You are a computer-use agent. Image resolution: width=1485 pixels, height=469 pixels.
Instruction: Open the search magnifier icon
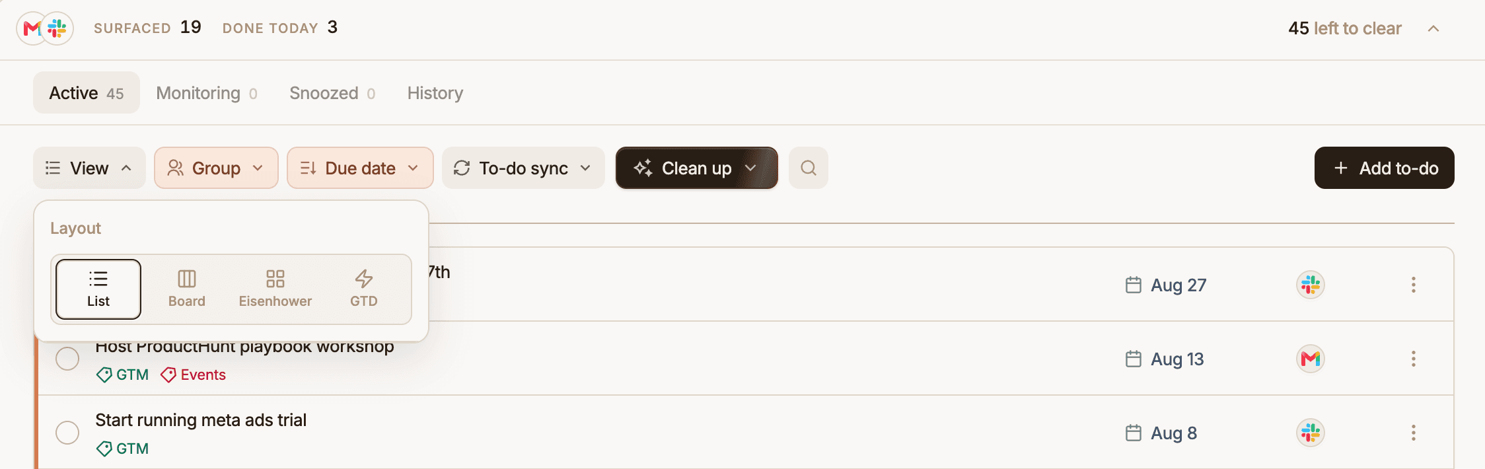(808, 168)
